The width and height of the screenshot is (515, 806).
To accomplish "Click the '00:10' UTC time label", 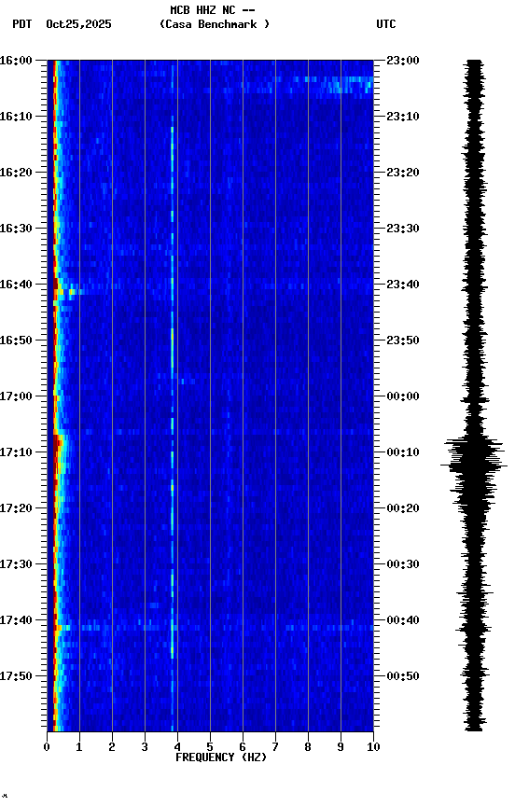I will point(403,452).
